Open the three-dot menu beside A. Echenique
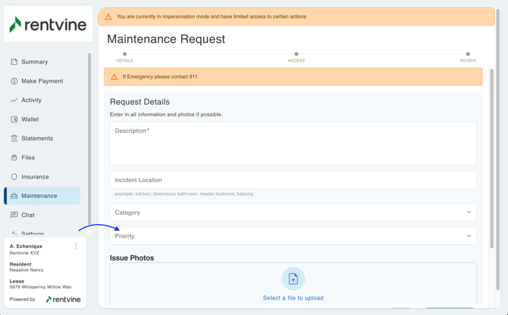508x315 pixels. [x=76, y=246]
